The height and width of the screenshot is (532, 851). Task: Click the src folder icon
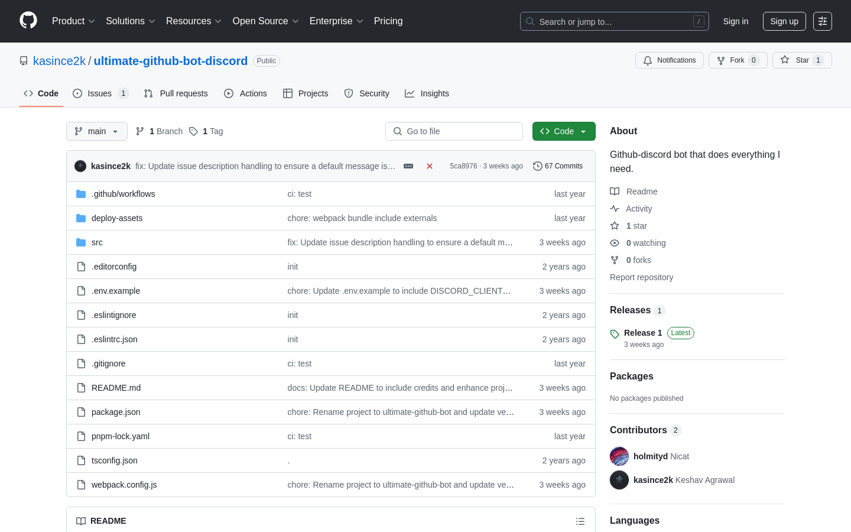click(x=81, y=242)
